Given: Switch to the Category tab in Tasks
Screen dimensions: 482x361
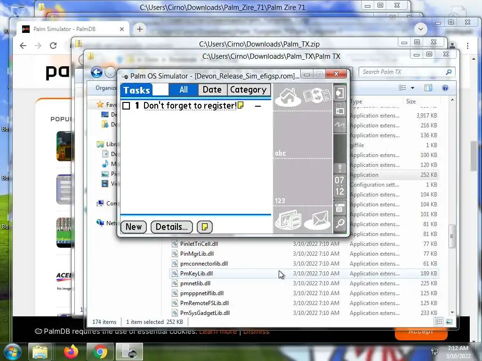Looking at the screenshot, I should coord(248,90).
